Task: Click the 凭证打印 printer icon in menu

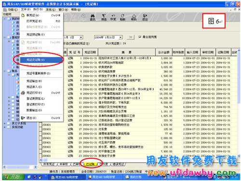Action: click(23, 93)
